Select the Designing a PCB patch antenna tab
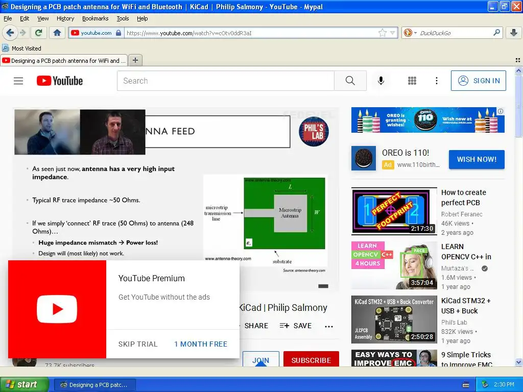Image resolution: width=523 pixels, height=392 pixels. click(x=64, y=60)
